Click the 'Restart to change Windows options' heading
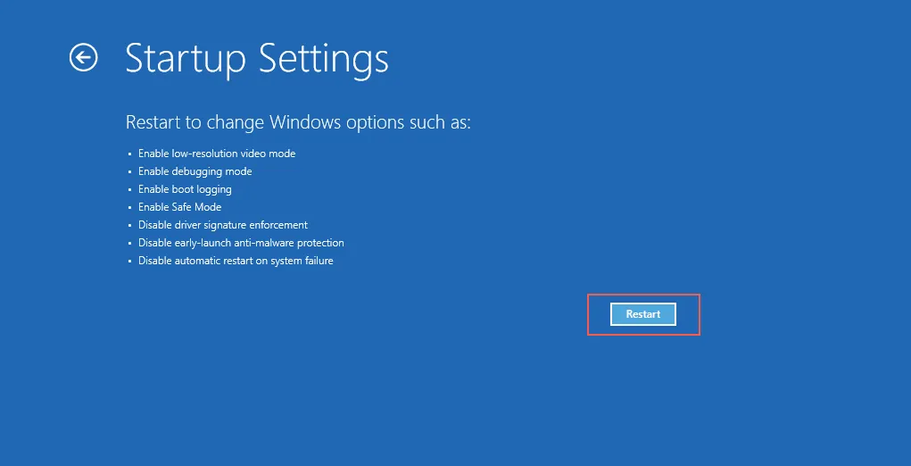Viewport: 911px width, 466px height. pos(298,123)
